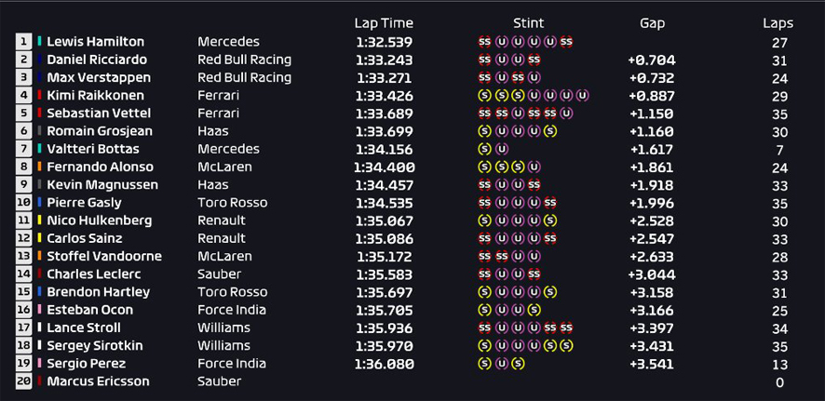Image resolution: width=825 pixels, height=401 pixels.
Task: Click Vandoorne's first supersoft tyre icon
Action: pos(484,257)
